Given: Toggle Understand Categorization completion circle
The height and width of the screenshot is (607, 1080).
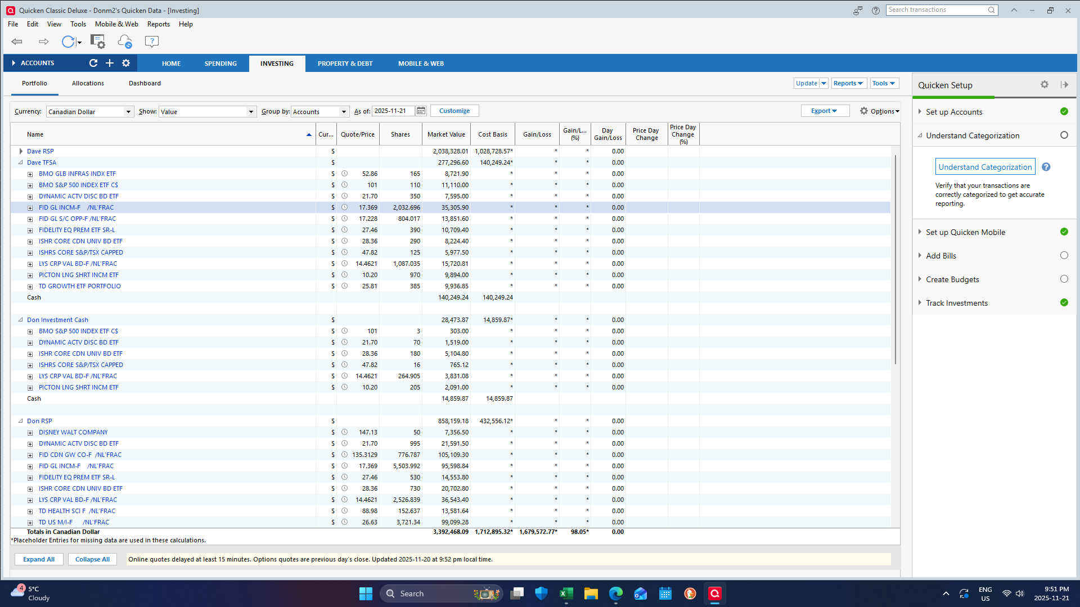Looking at the screenshot, I should tap(1064, 135).
